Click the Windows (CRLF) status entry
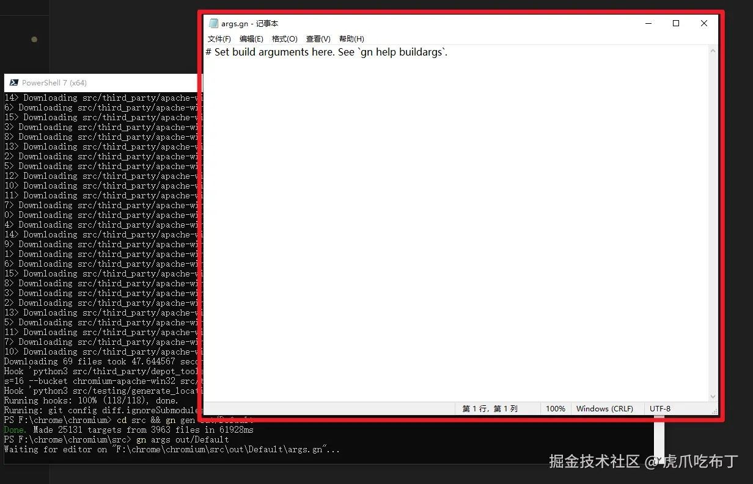Image resolution: width=753 pixels, height=484 pixels. [604, 408]
